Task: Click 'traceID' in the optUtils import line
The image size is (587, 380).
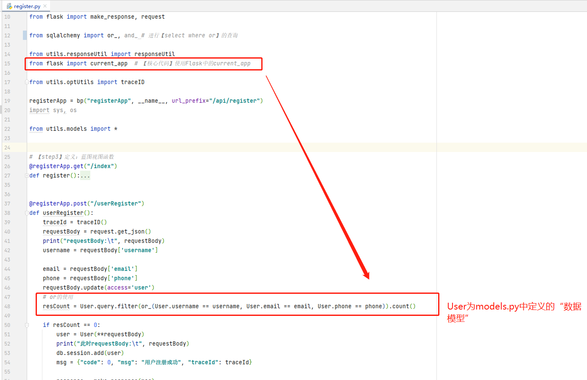Action: point(133,82)
